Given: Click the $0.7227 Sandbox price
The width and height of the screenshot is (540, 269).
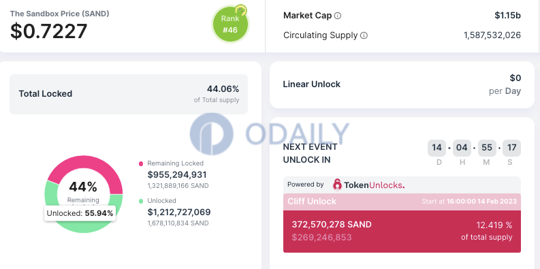Looking at the screenshot, I should (x=48, y=31).
